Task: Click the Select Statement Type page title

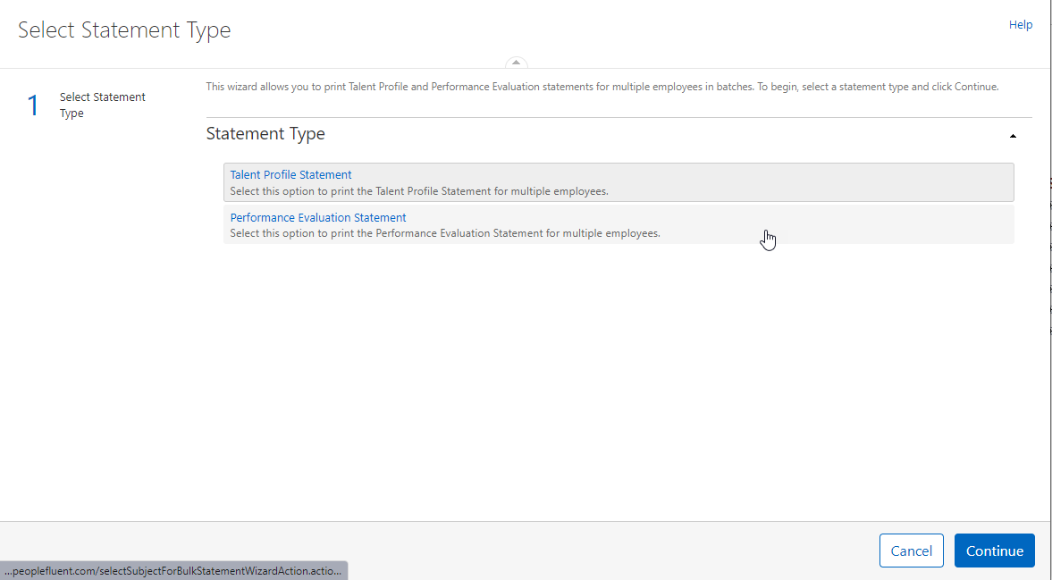Action: [123, 29]
